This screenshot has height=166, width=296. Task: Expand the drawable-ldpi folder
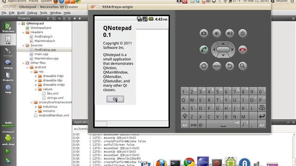pos(36,80)
